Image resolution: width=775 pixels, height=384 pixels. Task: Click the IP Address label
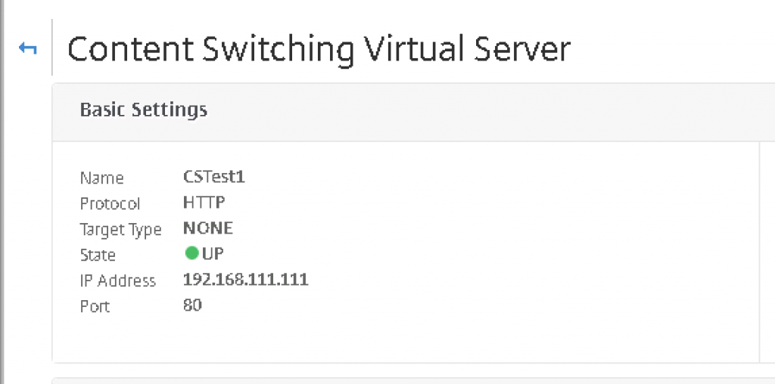point(117,280)
